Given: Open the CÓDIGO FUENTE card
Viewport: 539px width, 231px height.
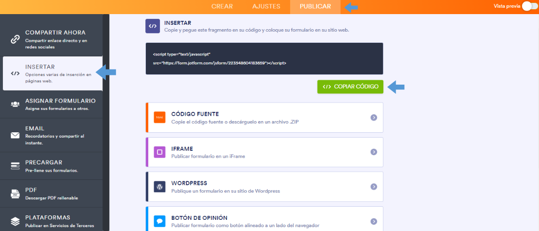Looking at the screenshot, I should 264,118.
